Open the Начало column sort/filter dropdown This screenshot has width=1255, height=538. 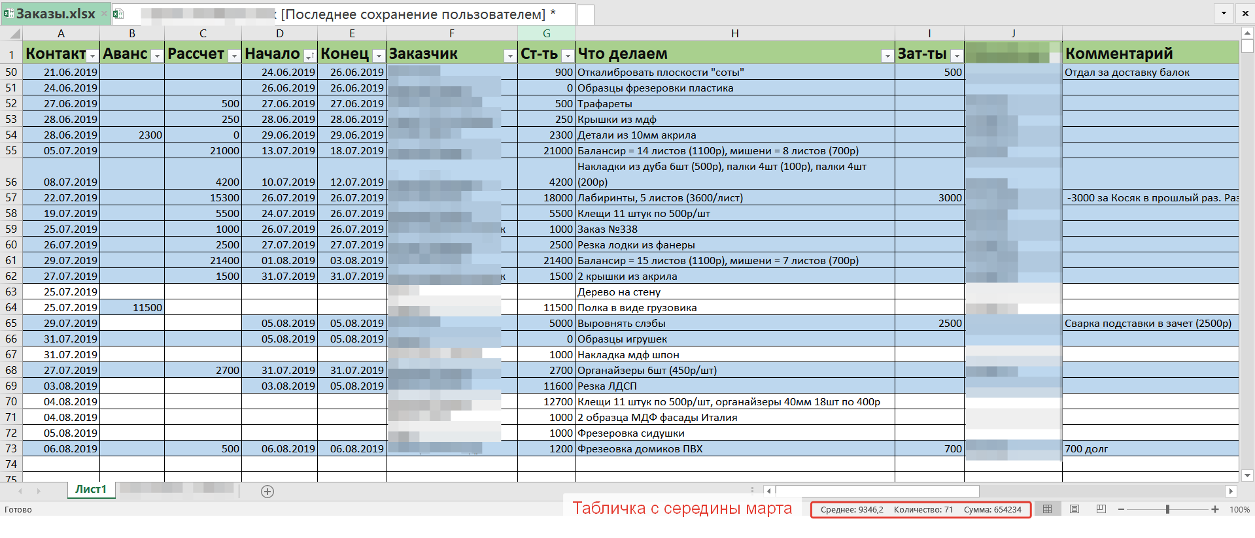point(310,56)
